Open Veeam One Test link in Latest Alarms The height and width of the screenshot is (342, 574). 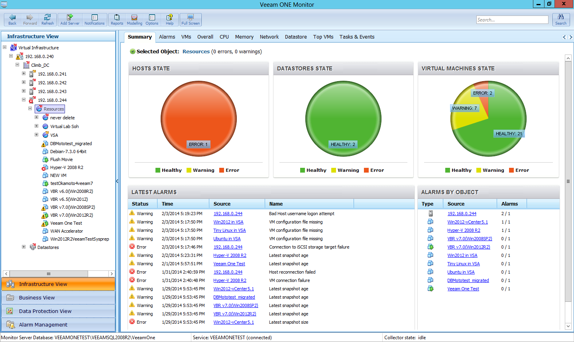point(229,264)
